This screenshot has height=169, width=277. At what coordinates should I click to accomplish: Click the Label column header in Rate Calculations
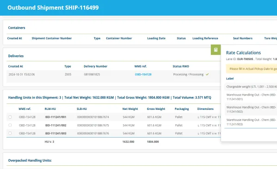tap(230, 78)
